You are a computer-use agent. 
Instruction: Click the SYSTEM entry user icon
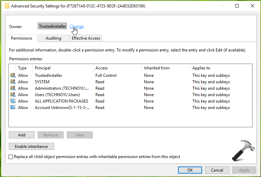point(13,82)
